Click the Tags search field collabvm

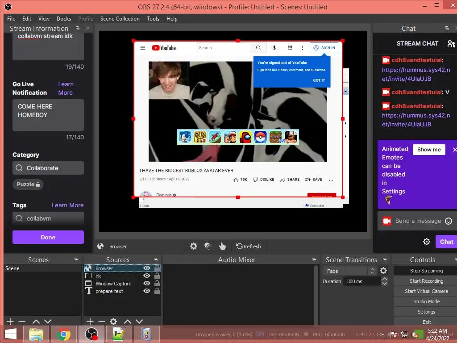(48, 218)
